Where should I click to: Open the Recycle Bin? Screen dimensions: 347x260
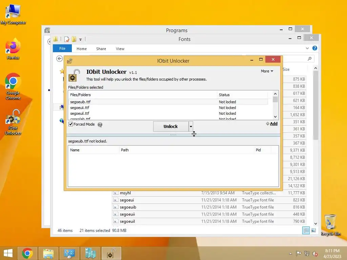(x=330, y=225)
